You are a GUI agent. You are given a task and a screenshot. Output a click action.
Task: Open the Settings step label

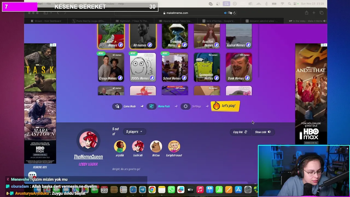[x=196, y=106]
